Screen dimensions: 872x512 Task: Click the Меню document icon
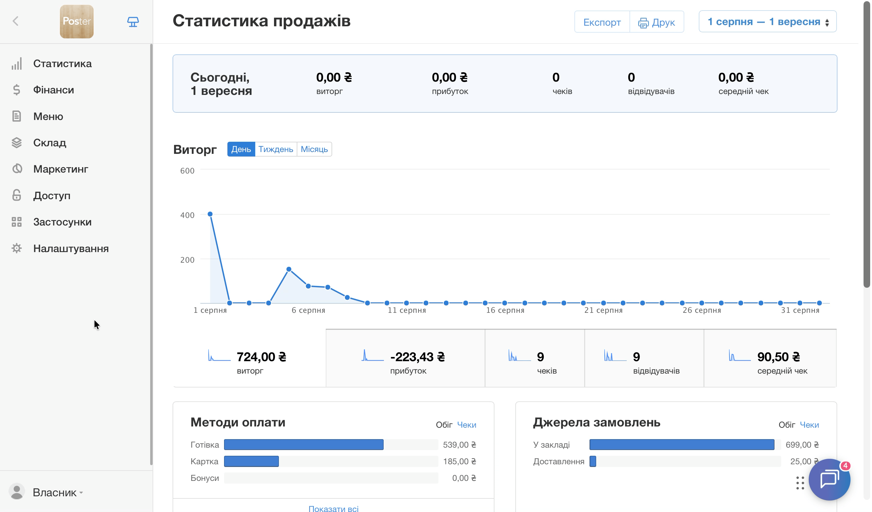tap(17, 116)
